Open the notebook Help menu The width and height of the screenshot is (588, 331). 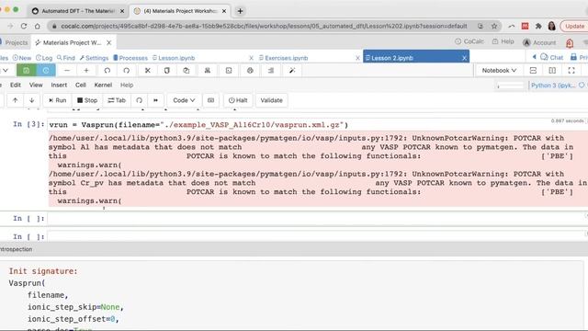click(127, 85)
